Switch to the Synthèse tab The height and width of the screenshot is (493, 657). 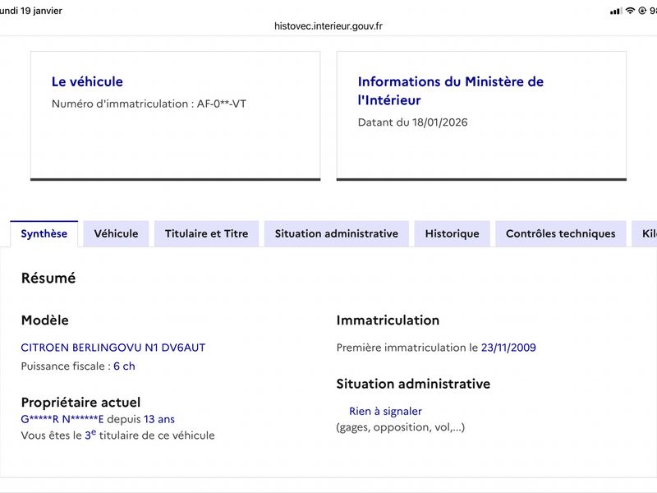(x=44, y=234)
